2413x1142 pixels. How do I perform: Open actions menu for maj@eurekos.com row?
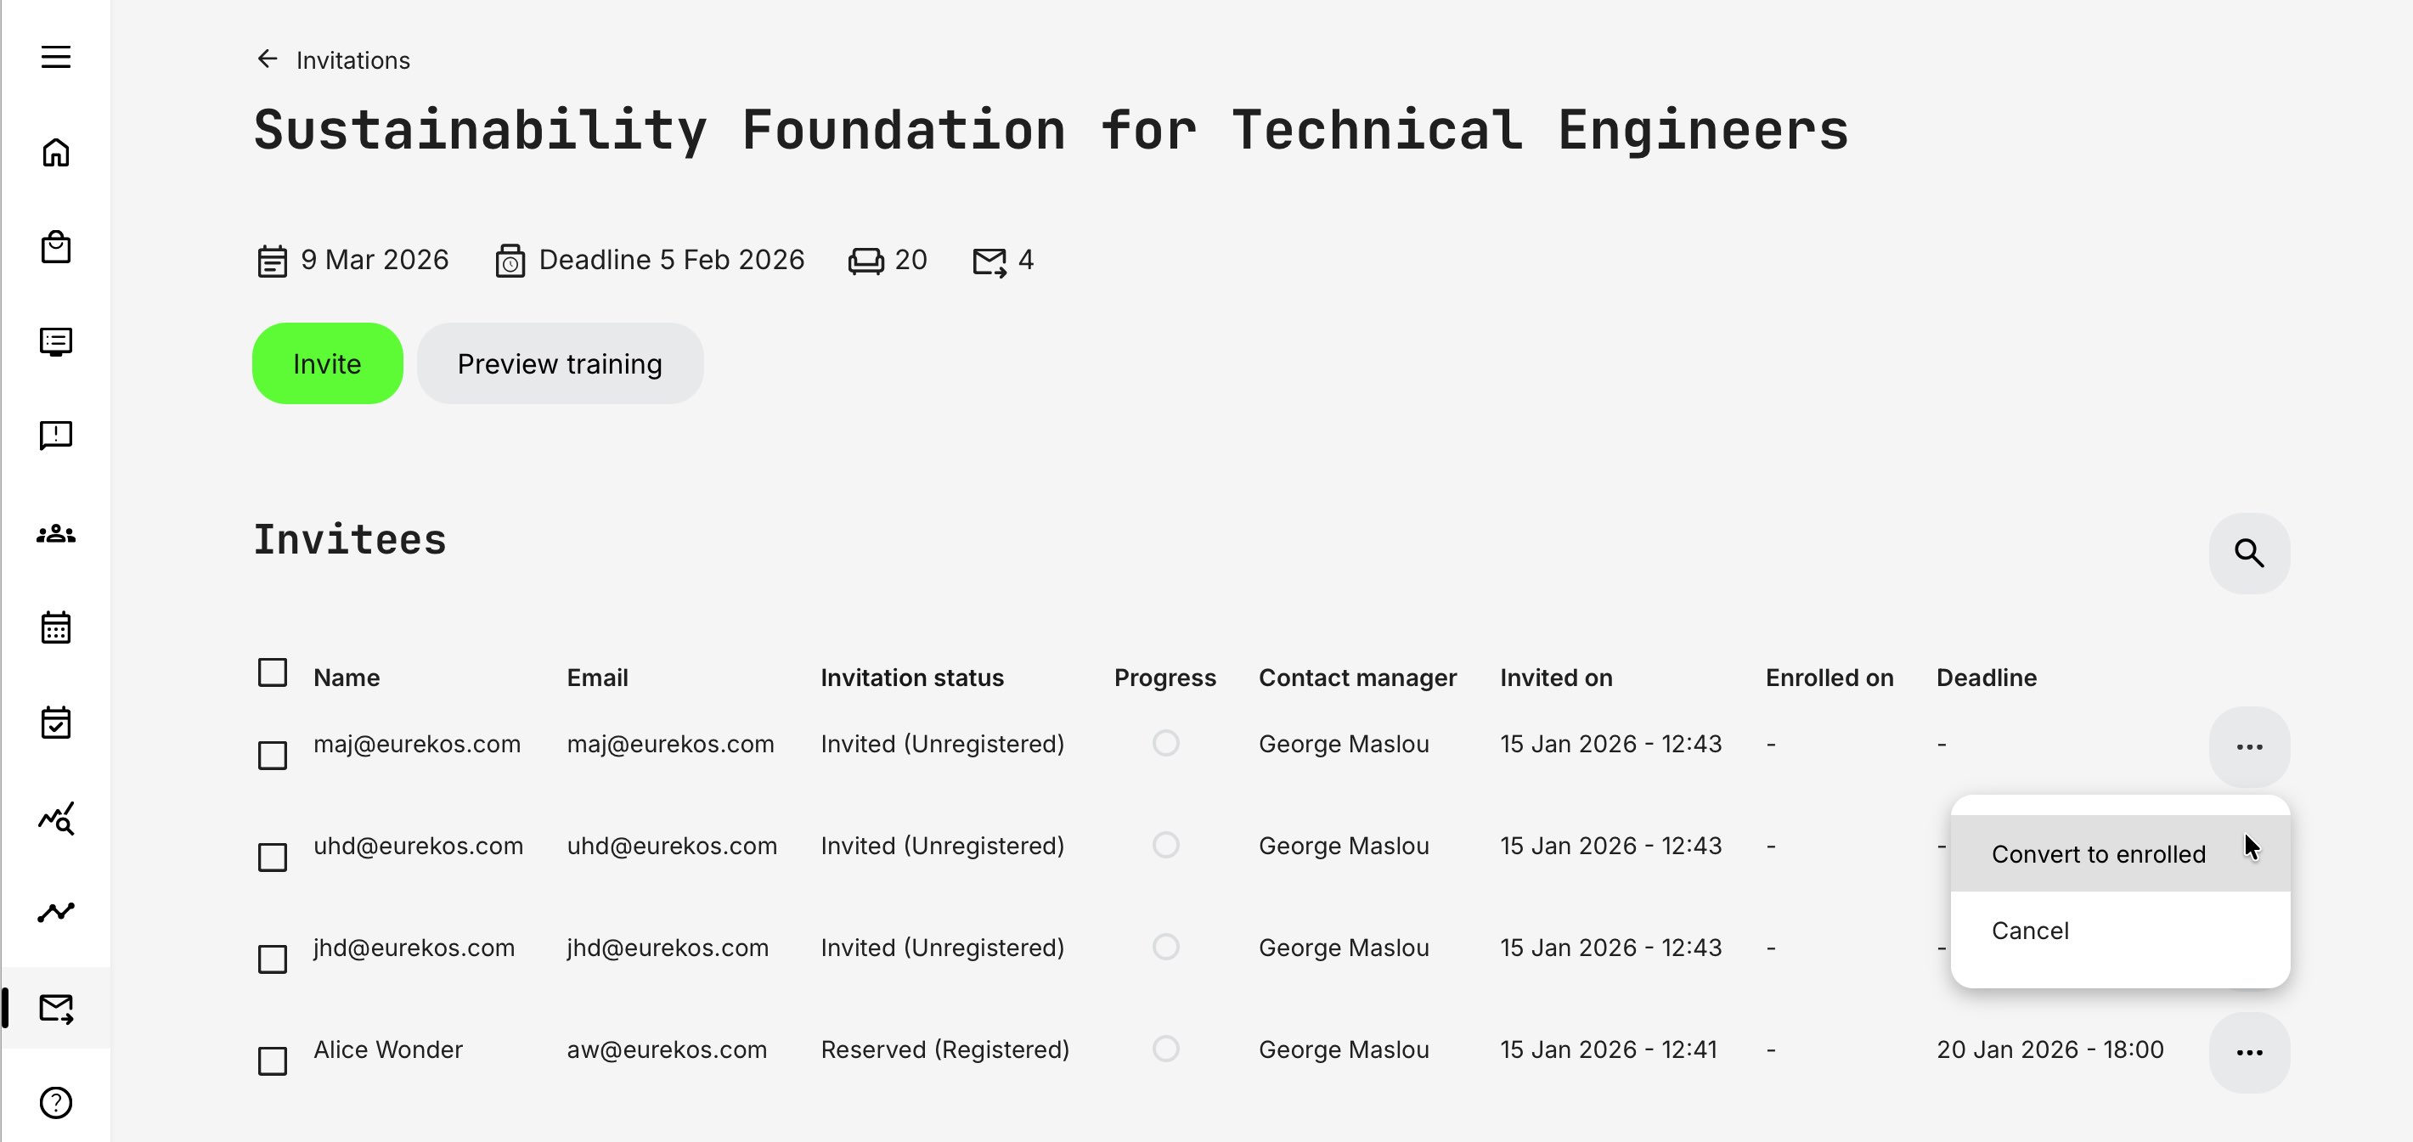2248,747
